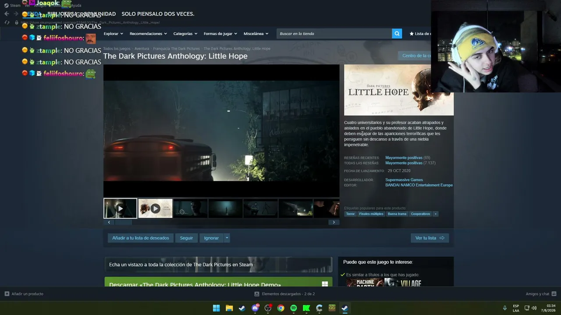The image size is (561, 315).
Task: Select the Buena trama tag
Action: click(x=397, y=214)
